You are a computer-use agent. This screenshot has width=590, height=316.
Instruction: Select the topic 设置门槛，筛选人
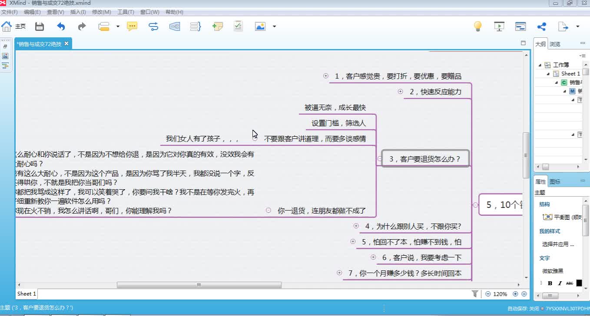pos(338,123)
